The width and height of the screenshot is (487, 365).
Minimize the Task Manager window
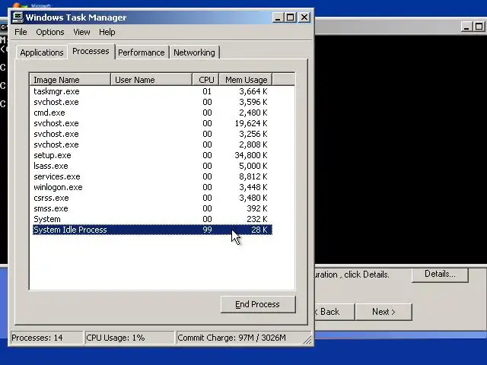tap(278, 17)
